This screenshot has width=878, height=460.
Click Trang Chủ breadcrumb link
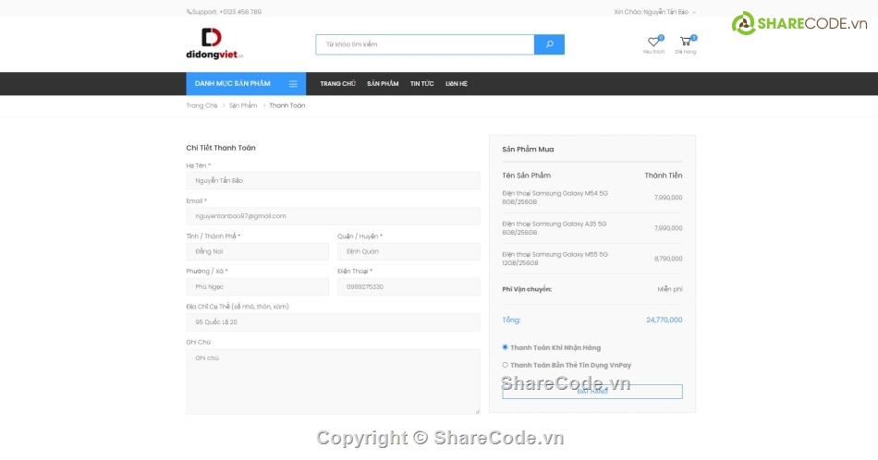(x=201, y=105)
